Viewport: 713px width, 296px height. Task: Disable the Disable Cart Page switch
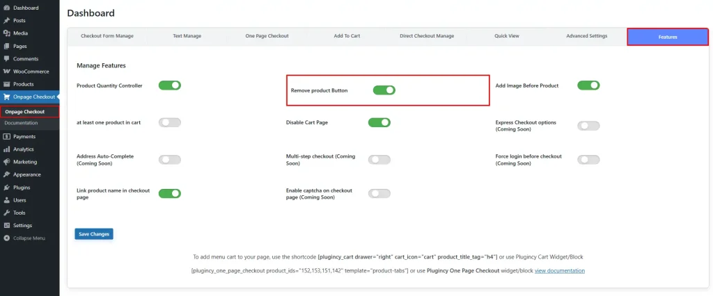tap(379, 122)
